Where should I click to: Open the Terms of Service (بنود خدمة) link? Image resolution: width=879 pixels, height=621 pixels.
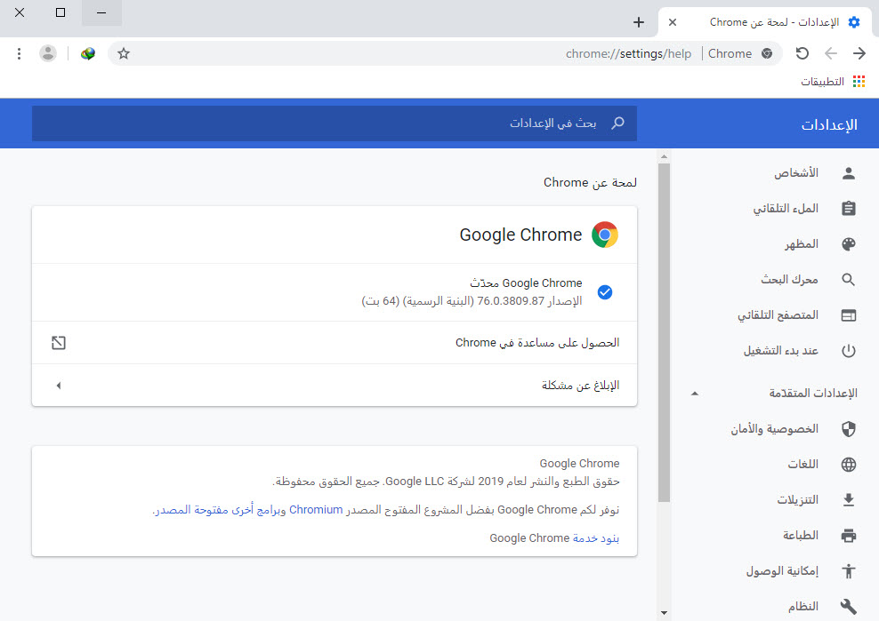pos(596,538)
